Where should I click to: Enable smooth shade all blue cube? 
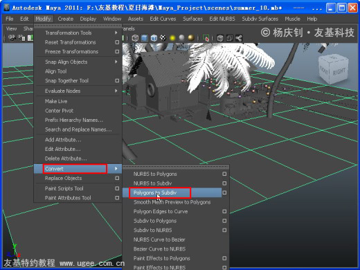click(145, 38)
